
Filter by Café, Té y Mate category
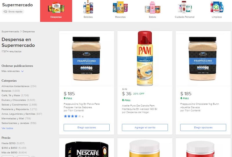tap(15, 95)
